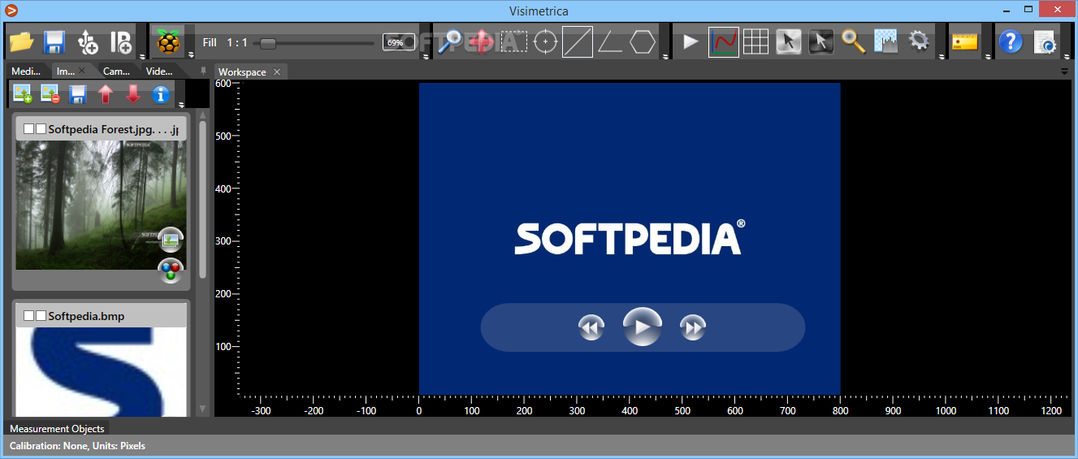Click the image list vertical scrollbar
This screenshot has height=459, width=1078.
point(203,200)
